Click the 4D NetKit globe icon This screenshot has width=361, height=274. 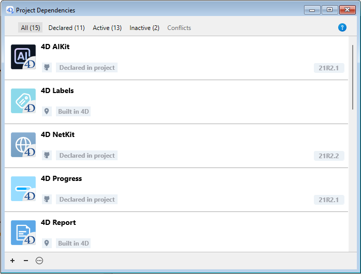[23, 145]
